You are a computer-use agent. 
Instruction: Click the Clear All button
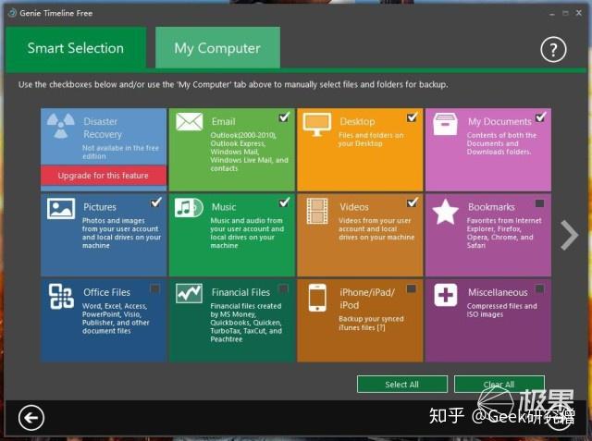click(499, 385)
